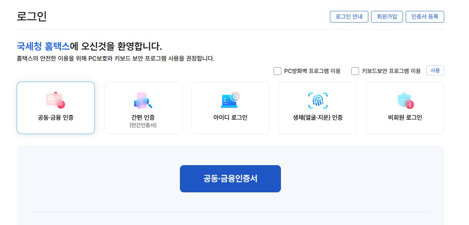The image size is (469, 225).
Task: Click the blue 공동·금융인증서 button
Action: [230, 178]
